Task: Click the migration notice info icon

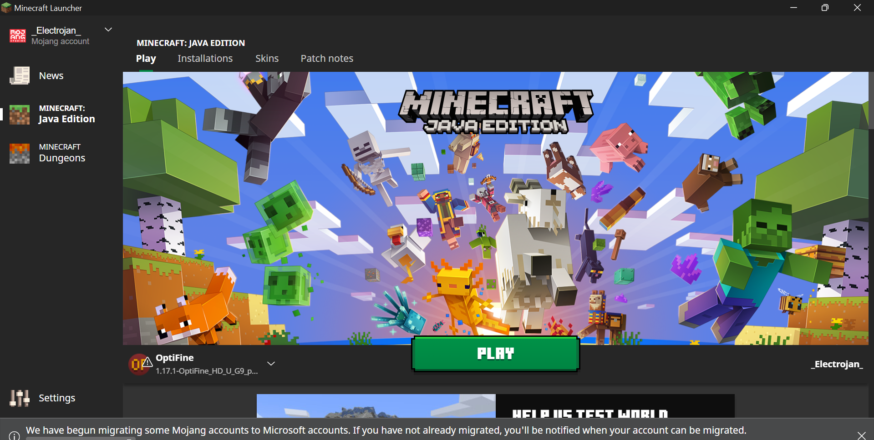Action: click(x=14, y=436)
